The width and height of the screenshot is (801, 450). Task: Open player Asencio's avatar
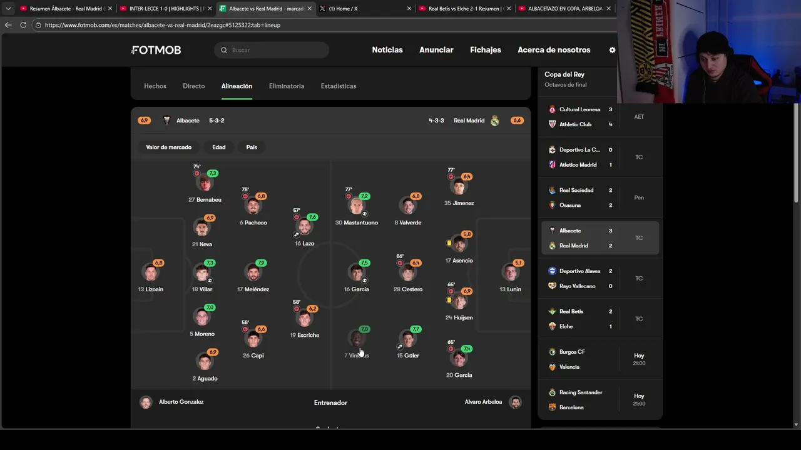pos(459,244)
